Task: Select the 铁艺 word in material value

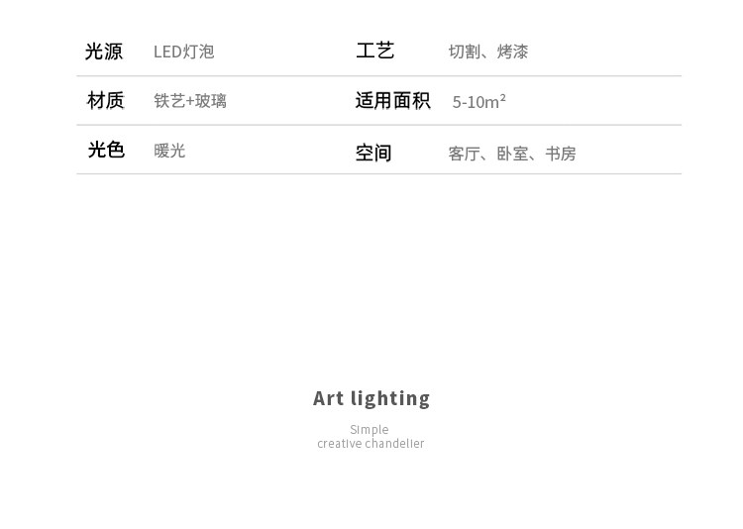Action: 168,101
